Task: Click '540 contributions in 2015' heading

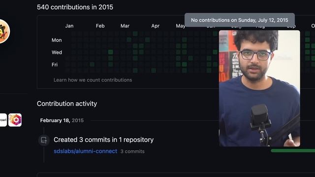Action: click(x=75, y=7)
